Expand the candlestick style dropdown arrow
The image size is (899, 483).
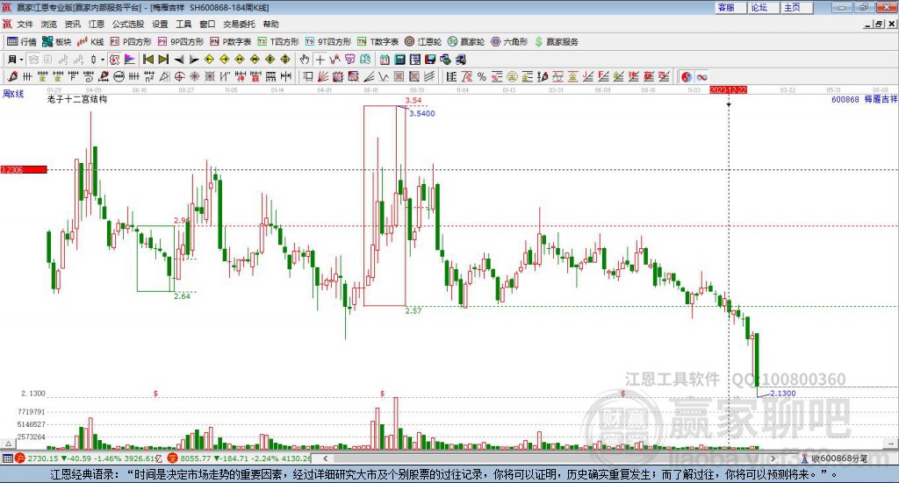[102, 60]
